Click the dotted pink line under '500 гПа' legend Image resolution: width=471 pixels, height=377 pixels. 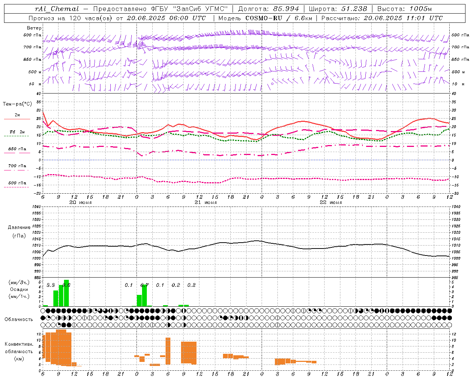tap(17, 187)
